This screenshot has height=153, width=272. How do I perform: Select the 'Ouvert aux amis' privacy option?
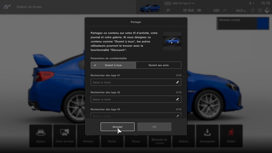pos(158,65)
